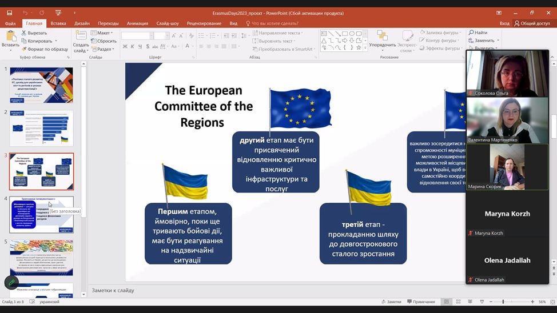Toggle Comments (Примечания) pane in status bar
Viewport: 557px width, 313px height.
tap(421, 302)
